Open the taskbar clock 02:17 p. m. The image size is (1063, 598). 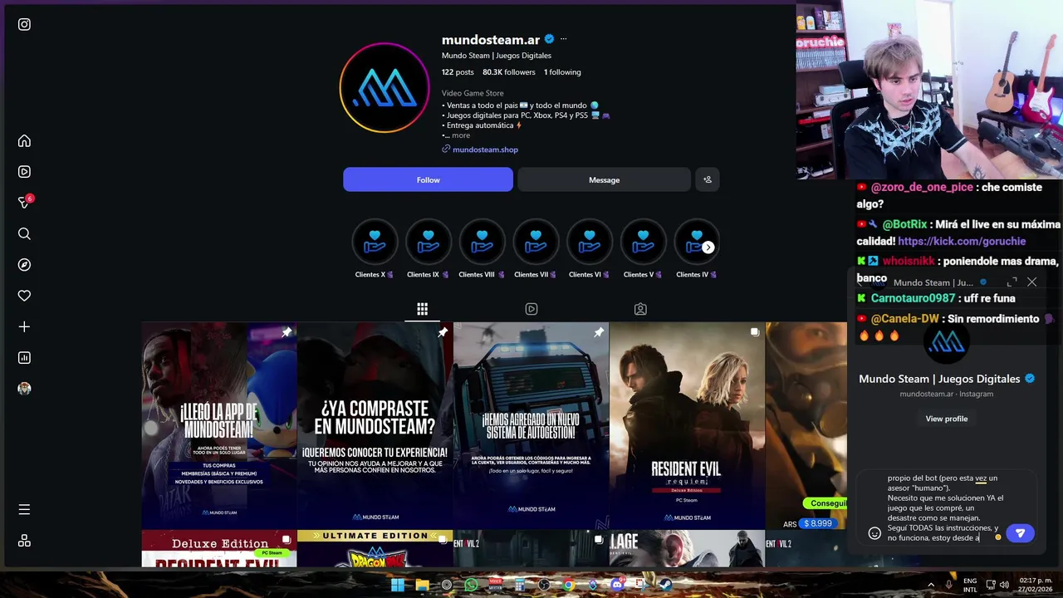pyautogui.click(x=1035, y=585)
